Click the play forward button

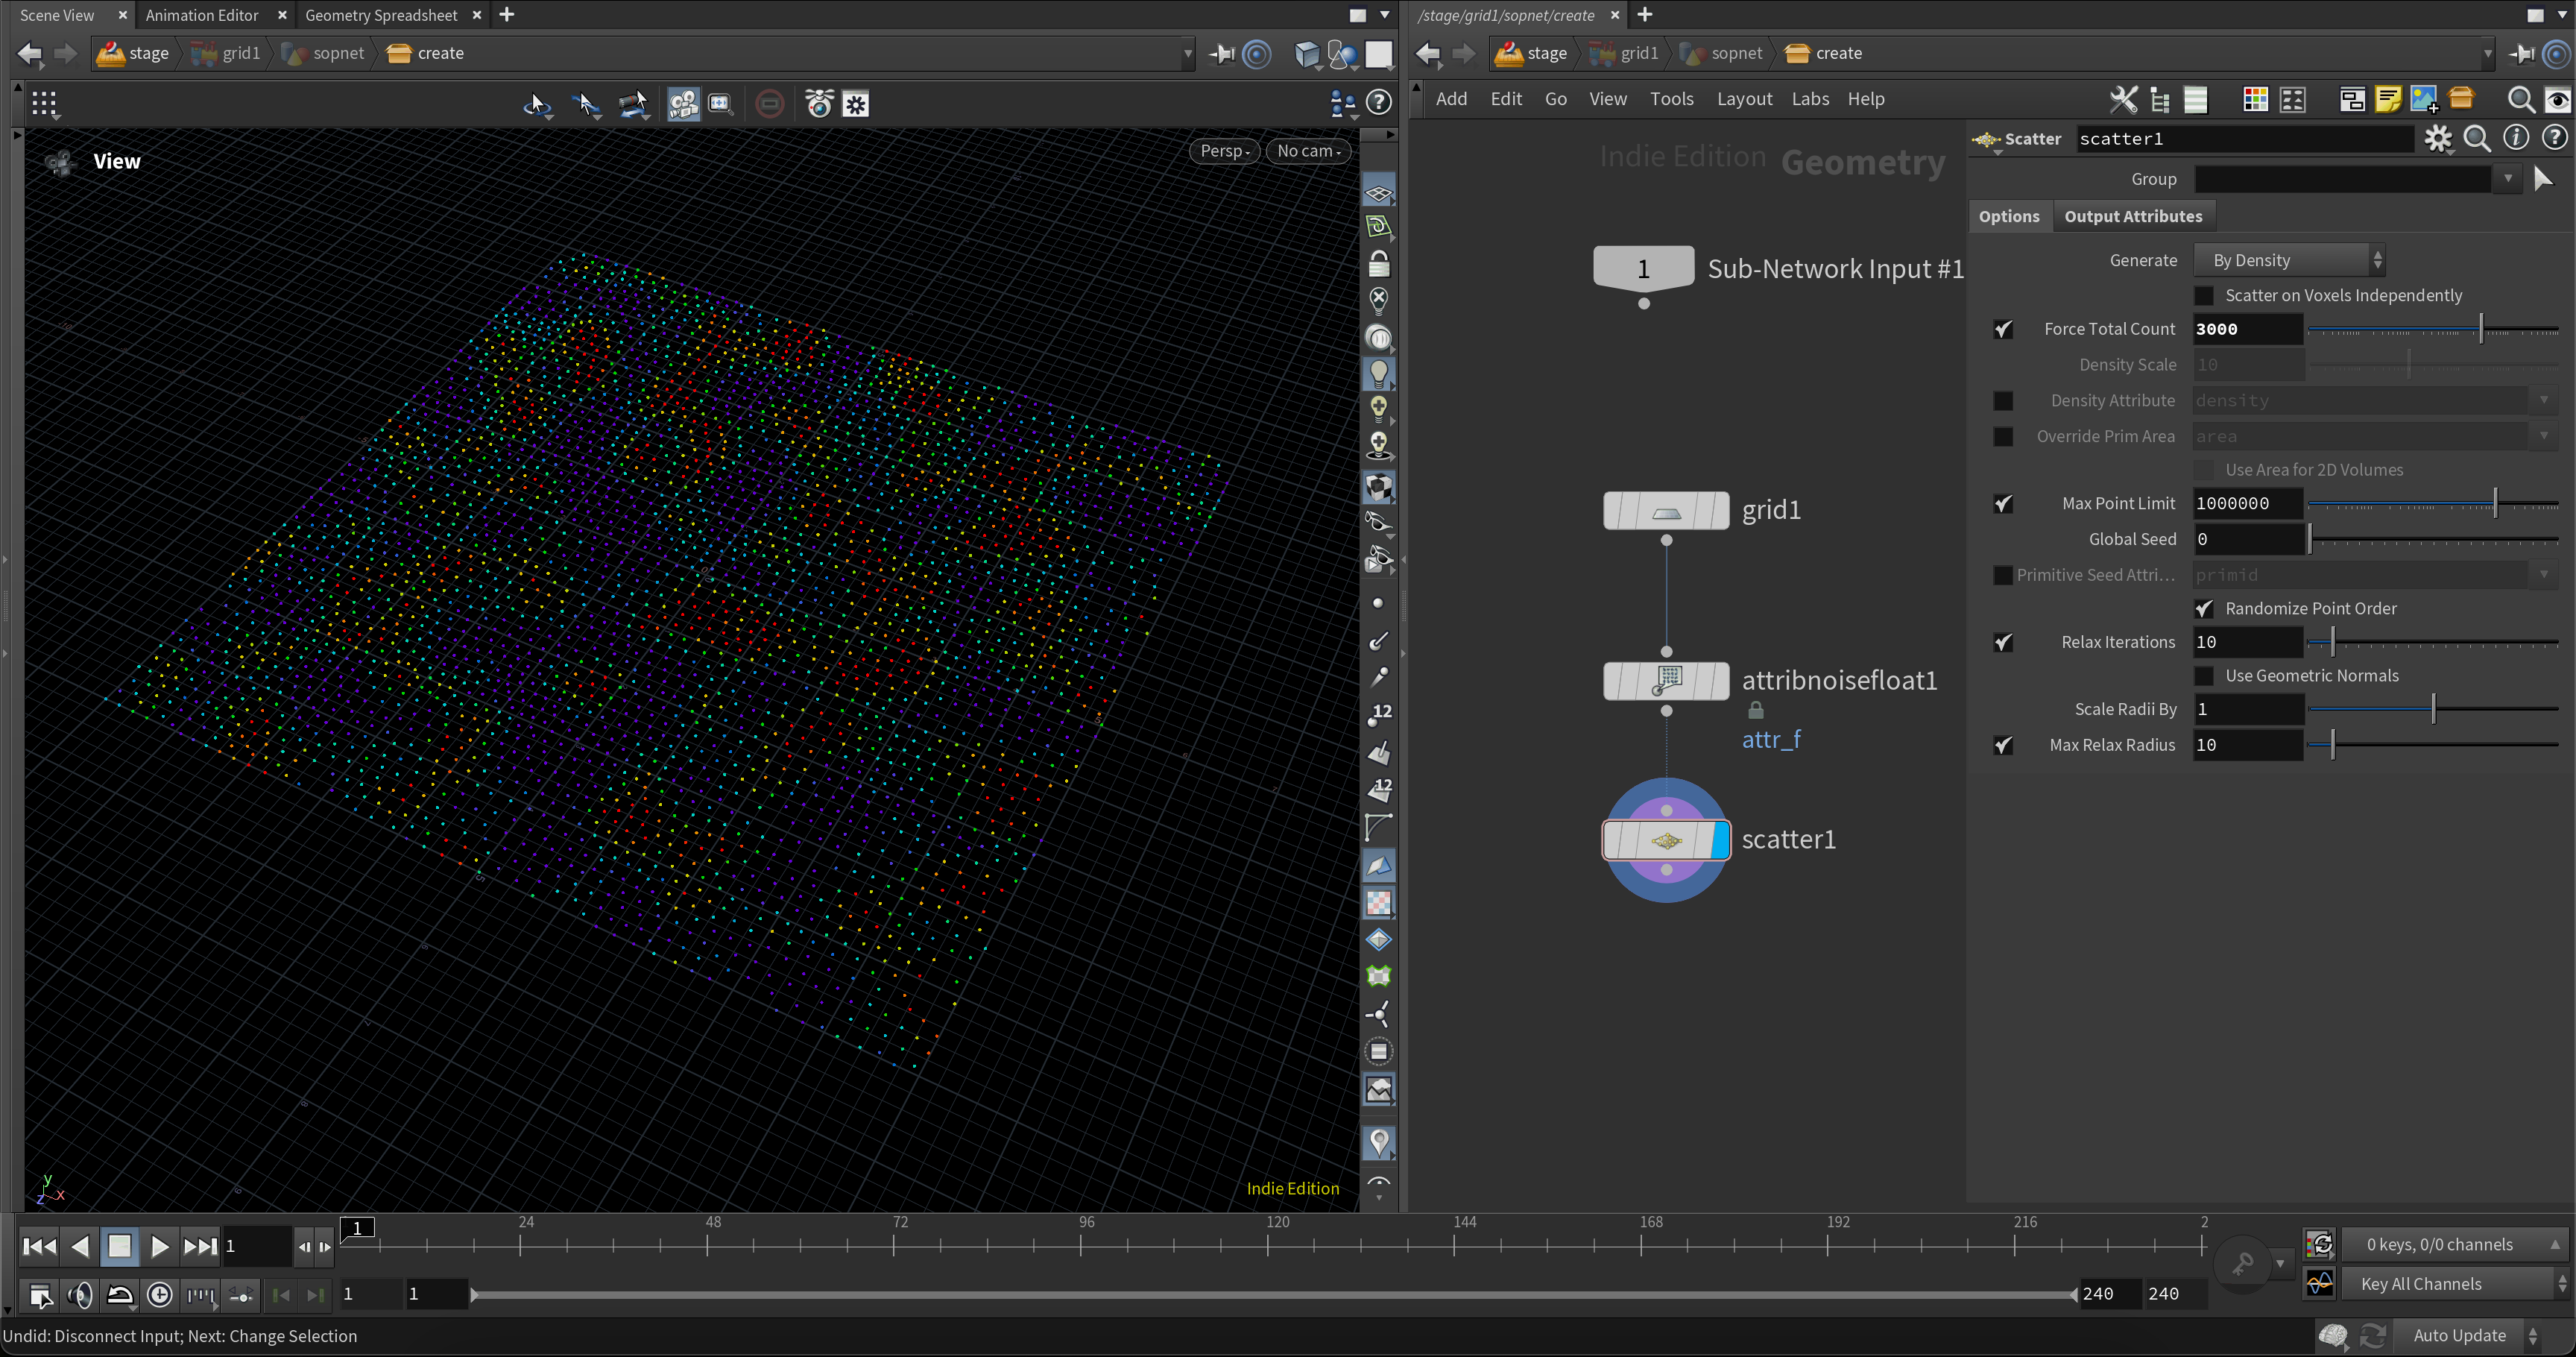(x=159, y=1246)
